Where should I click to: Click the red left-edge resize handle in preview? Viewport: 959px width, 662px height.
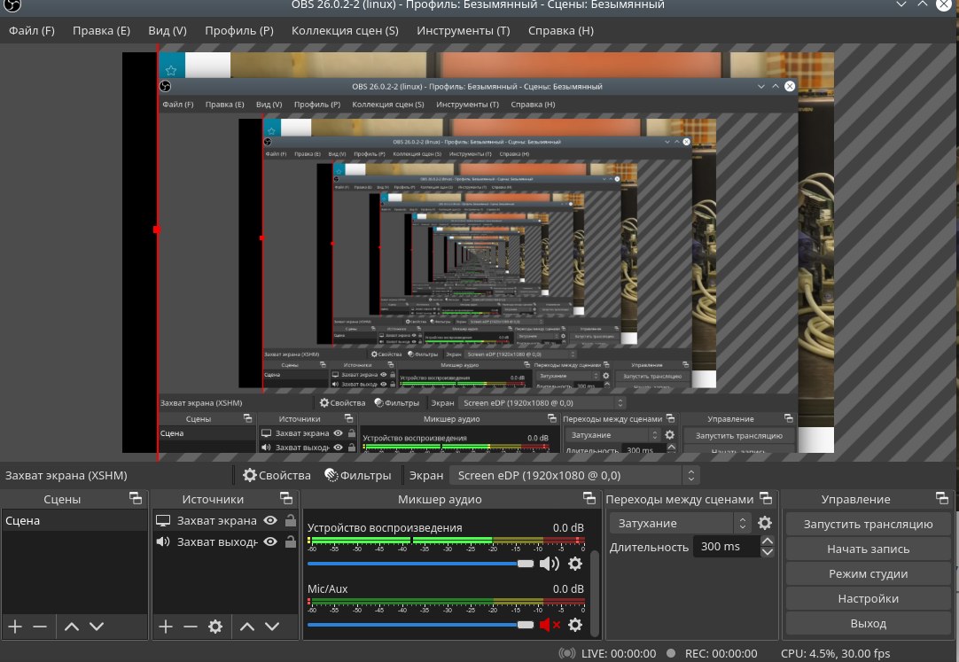coord(157,230)
